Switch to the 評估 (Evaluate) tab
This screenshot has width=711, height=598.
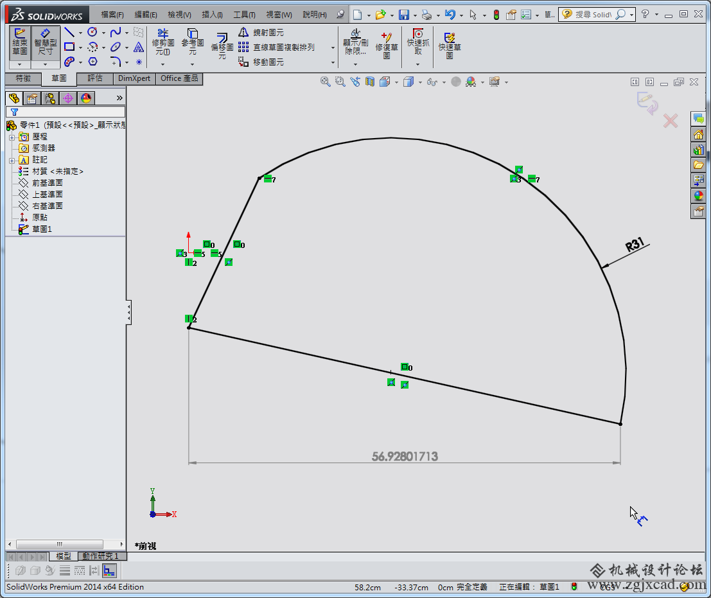click(x=95, y=78)
